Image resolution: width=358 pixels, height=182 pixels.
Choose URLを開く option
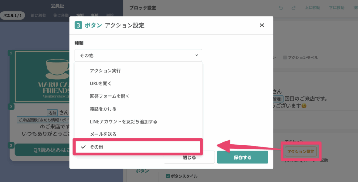[100, 83]
